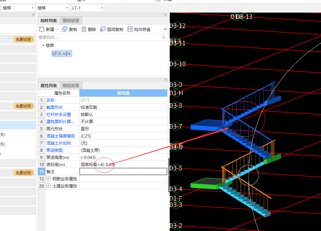Click the 按默认 value cell

[x=123, y=114]
